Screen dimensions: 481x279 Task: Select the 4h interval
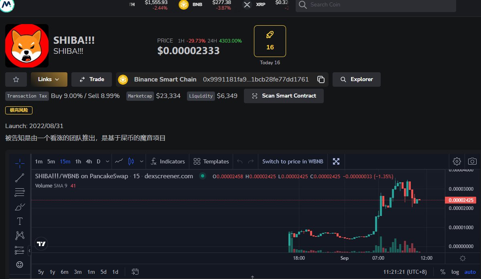(x=89, y=161)
